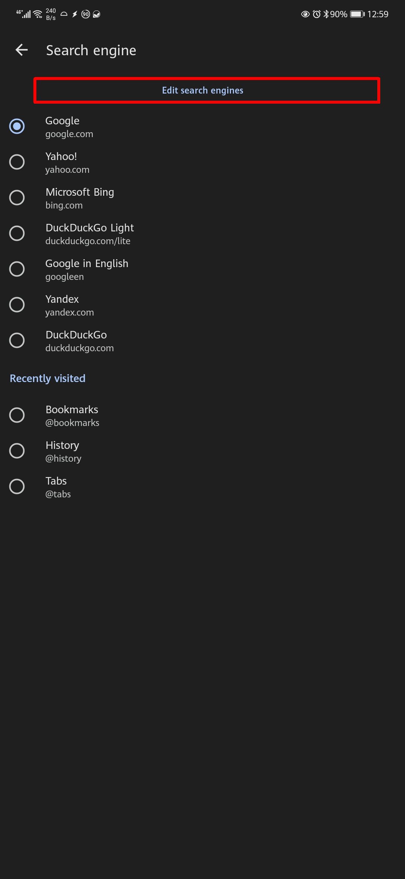
Task: Choose Yandex radio button
Action: tap(17, 305)
